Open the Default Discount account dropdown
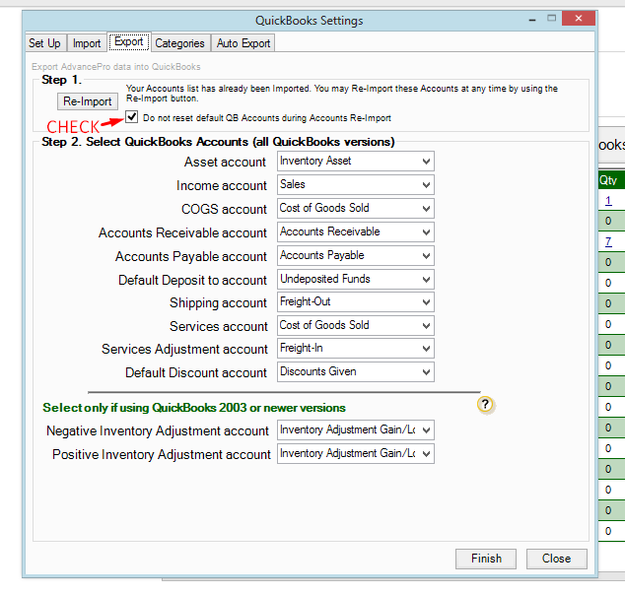Image resolution: width=625 pixels, height=594 pixels. [355, 371]
